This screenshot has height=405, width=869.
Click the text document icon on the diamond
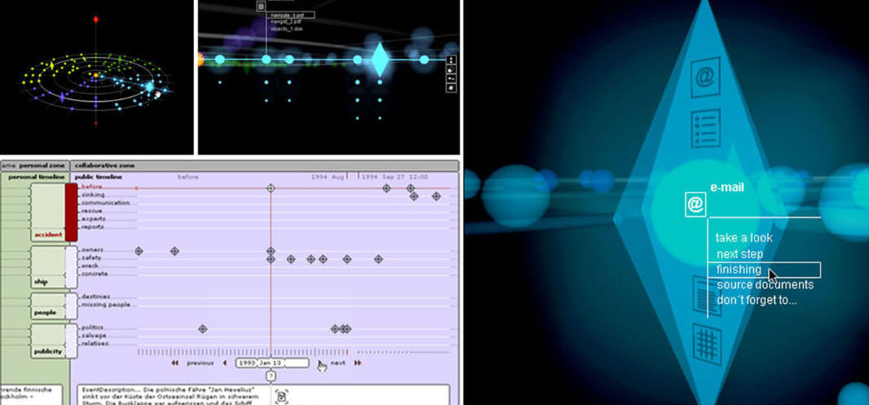(705, 294)
